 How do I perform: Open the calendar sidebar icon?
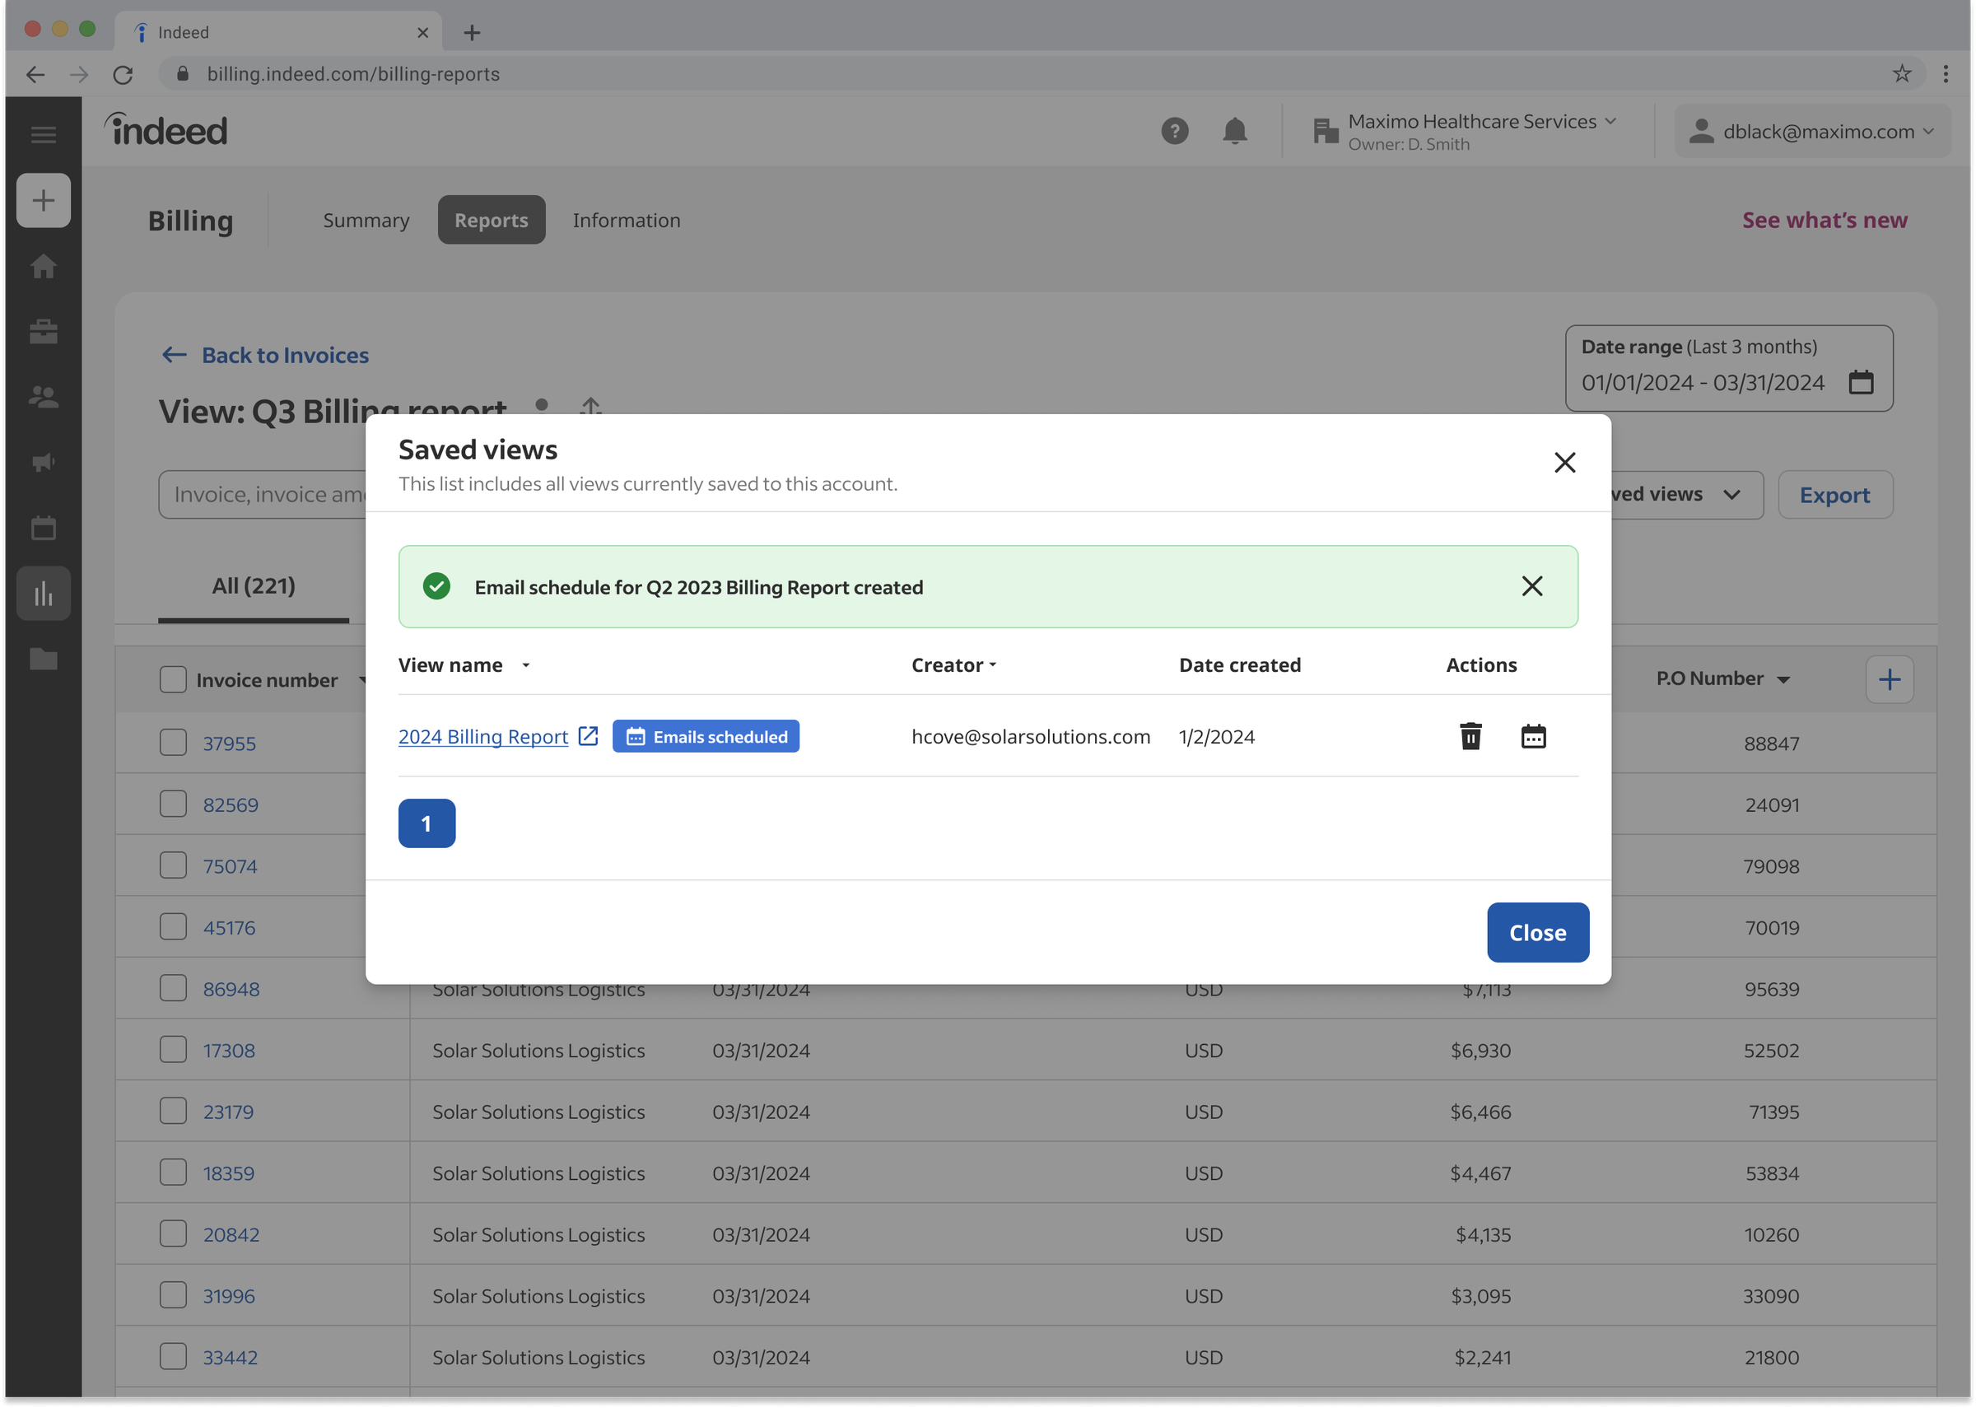44,528
